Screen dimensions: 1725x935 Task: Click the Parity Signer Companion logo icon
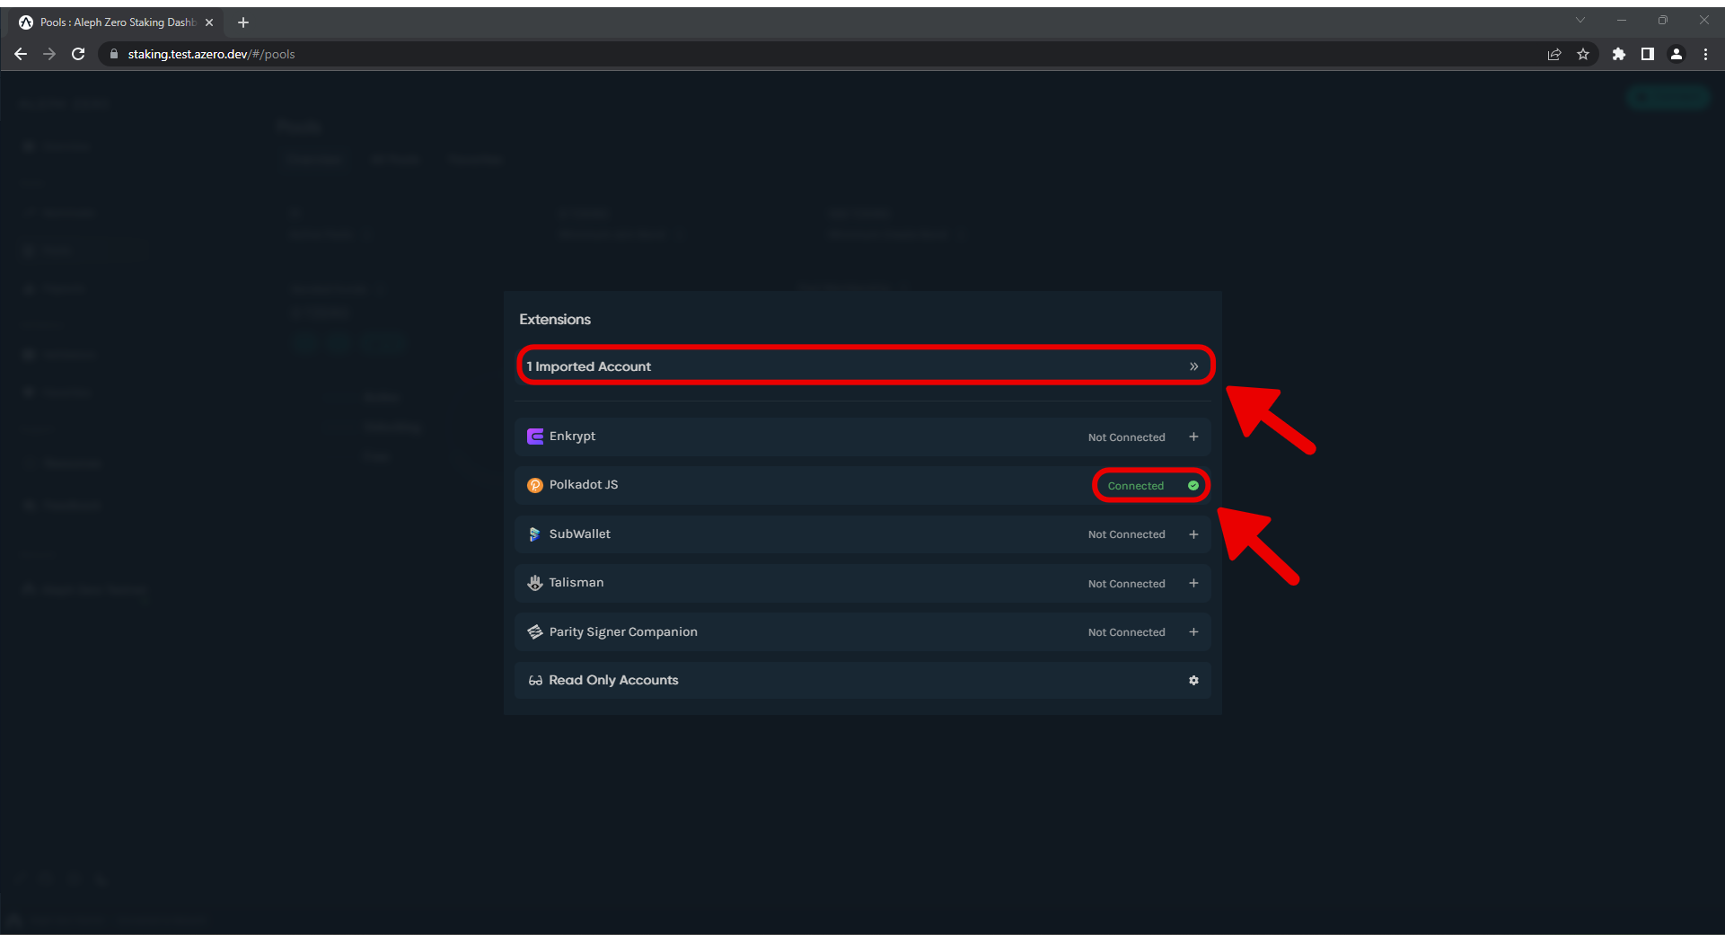[535, 632]
